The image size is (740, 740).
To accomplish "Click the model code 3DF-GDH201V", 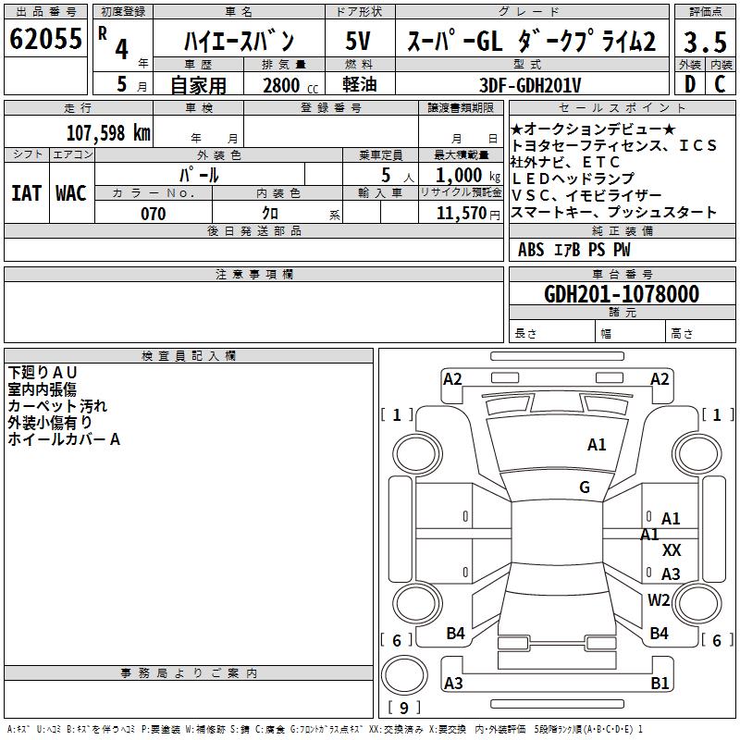I will (x=530, y=85).
